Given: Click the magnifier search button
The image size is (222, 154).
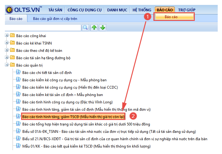Looking at the screenshot, I should [85, 28].
